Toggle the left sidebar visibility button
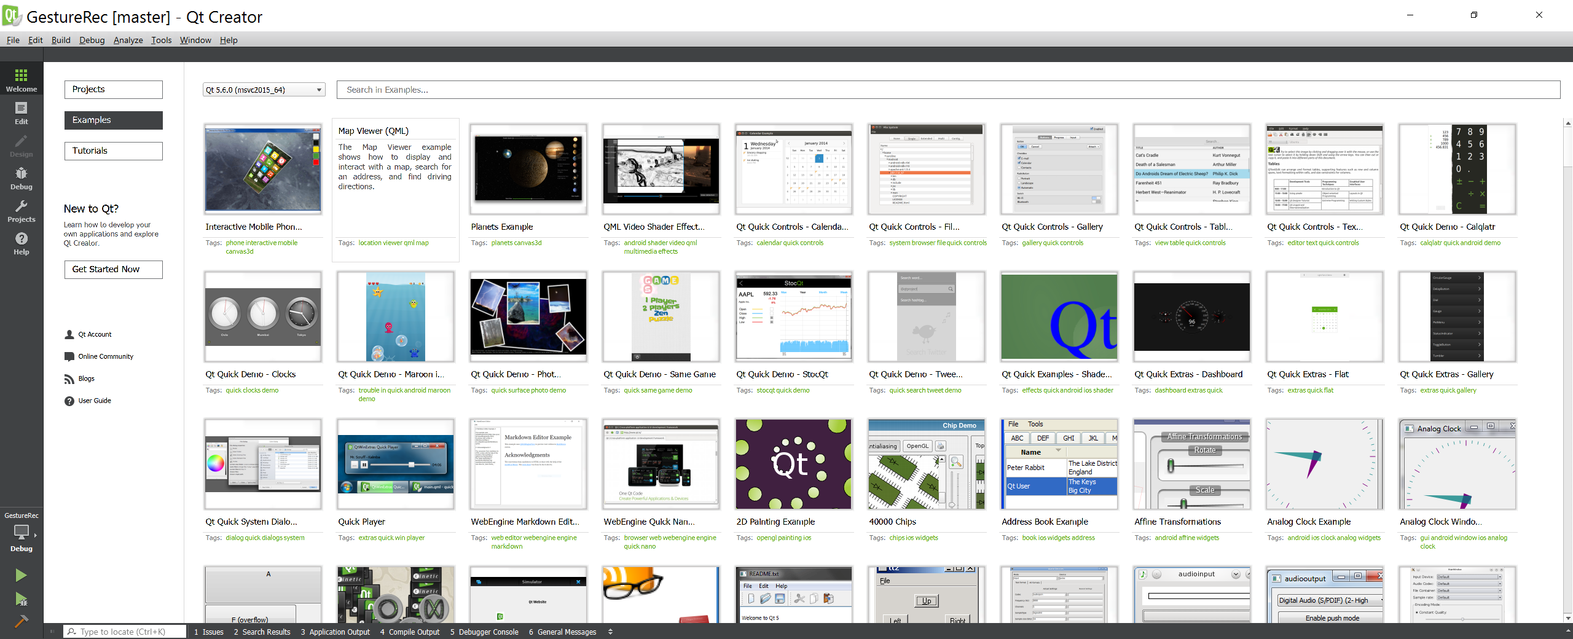 click(52, 632)
